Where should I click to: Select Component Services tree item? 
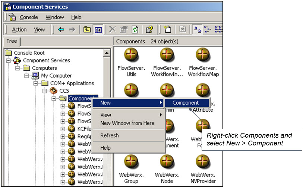pos(47,60)
